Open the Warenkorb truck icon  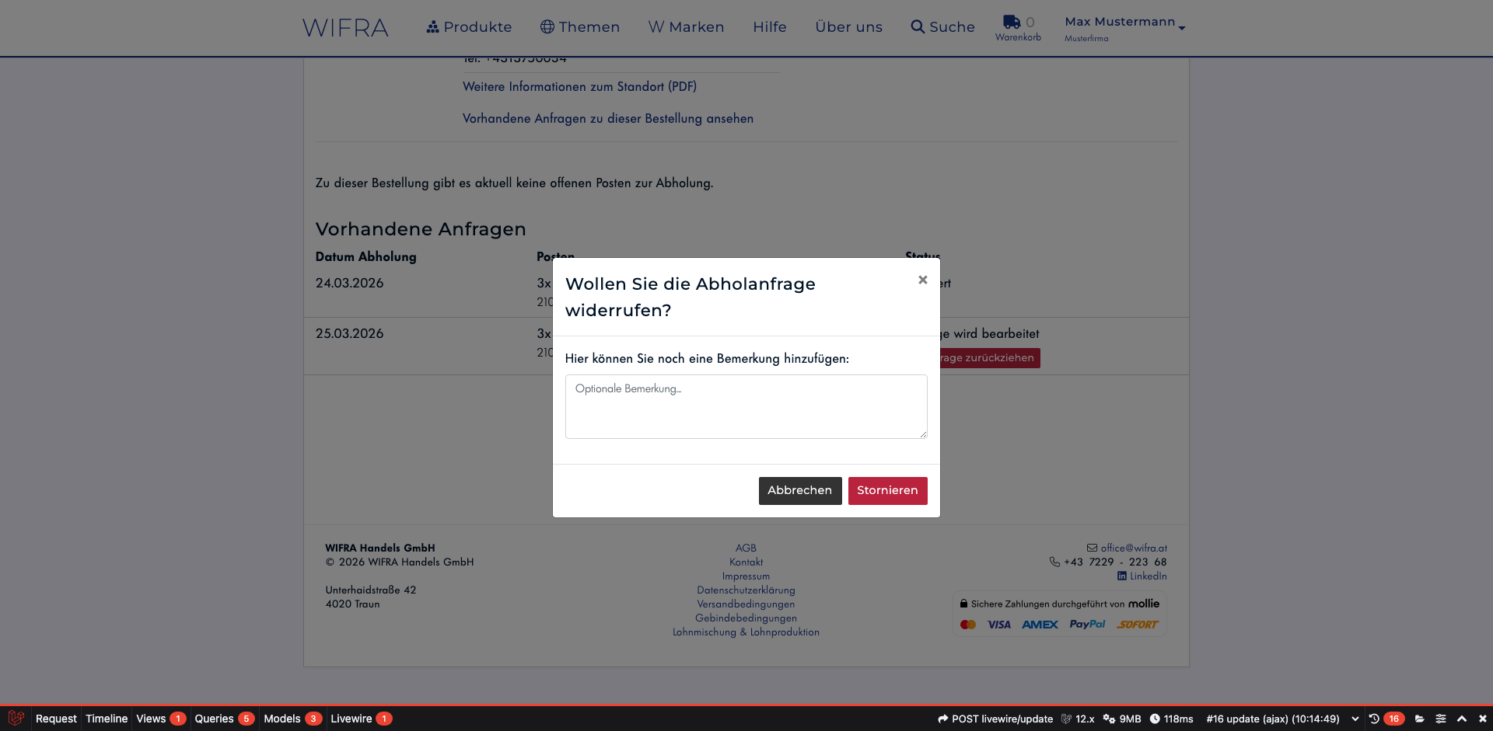(x=1011, y=22)
